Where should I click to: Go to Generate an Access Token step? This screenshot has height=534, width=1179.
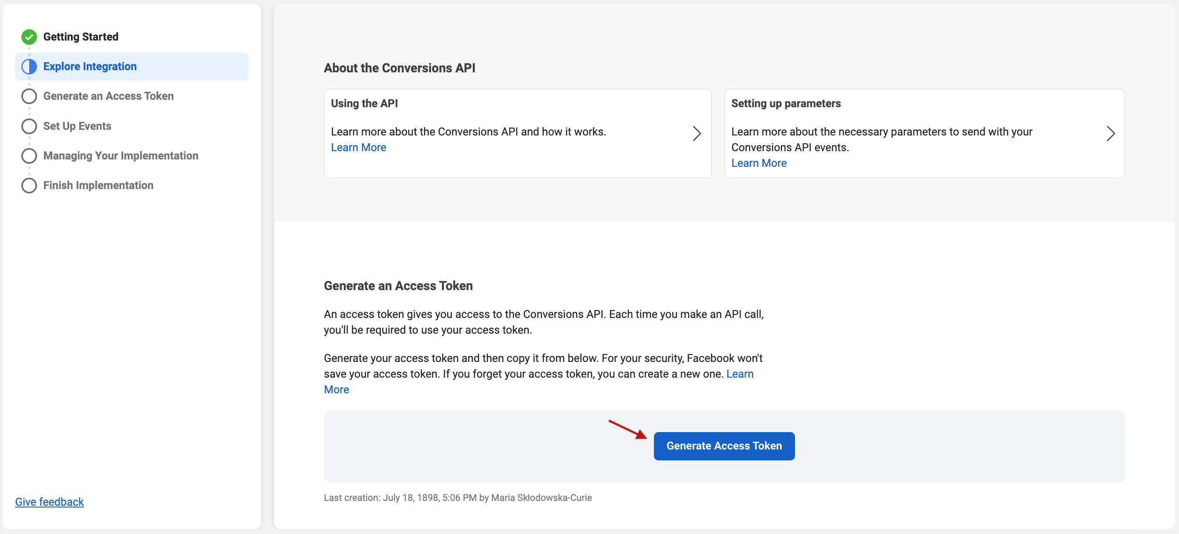tap(108, 96)
